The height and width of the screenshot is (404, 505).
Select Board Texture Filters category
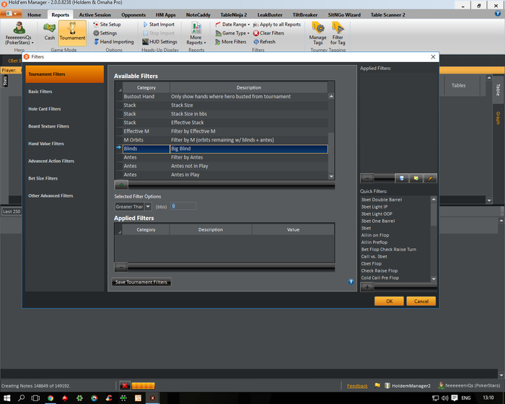pos(64,126)
